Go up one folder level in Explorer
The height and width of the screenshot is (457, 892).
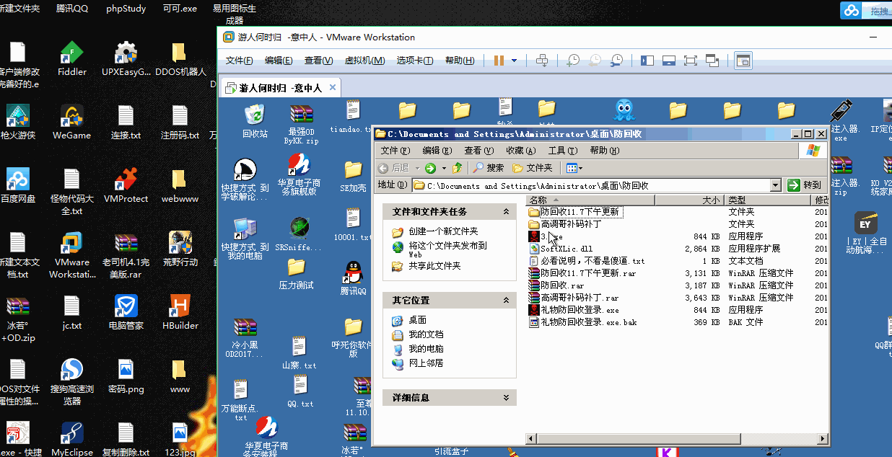coord(457,168)
